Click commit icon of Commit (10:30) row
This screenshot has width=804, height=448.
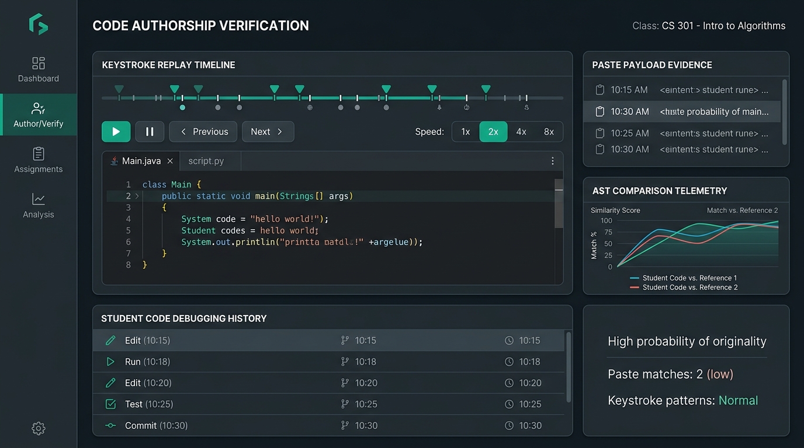110,425
